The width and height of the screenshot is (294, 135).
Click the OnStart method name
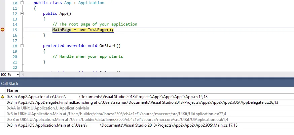click(108, 46)
